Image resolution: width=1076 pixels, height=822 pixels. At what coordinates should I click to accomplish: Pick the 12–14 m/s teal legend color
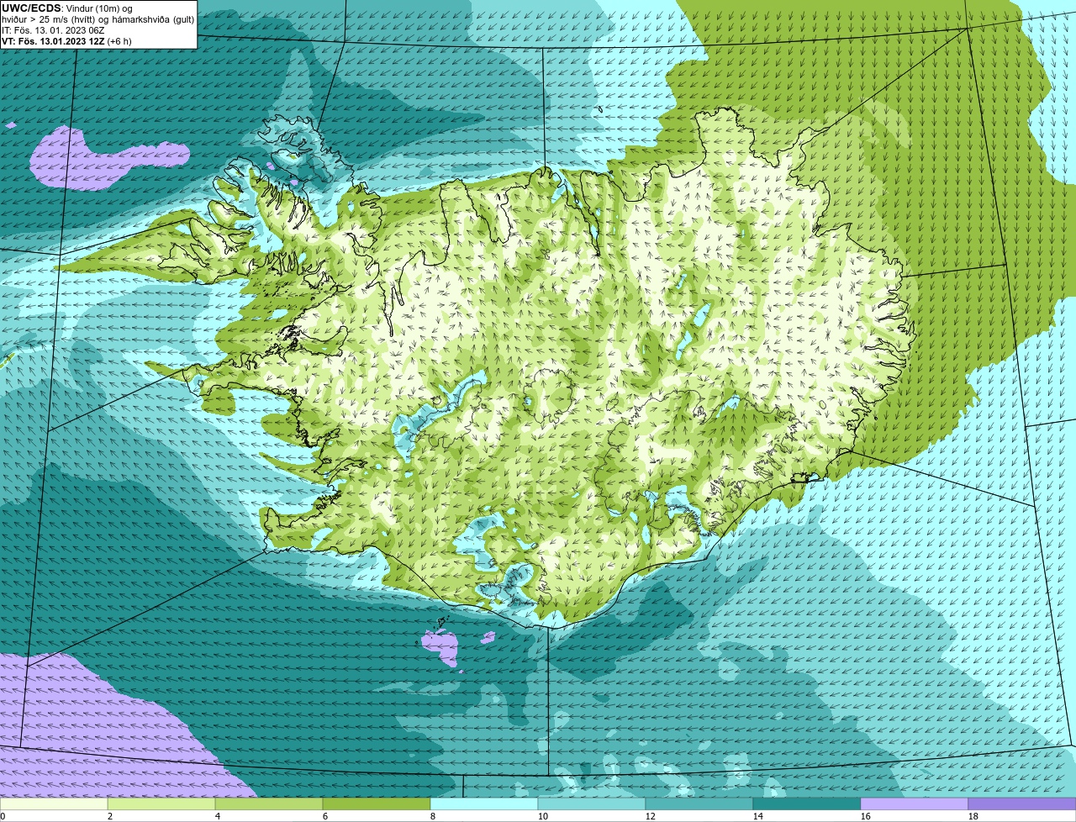click(699, 804)
